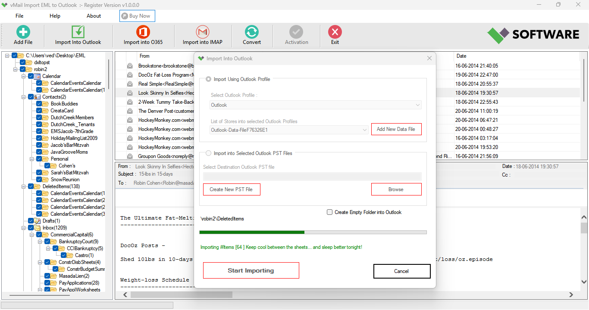
Task: Click the Create New PST File button
Action: pos(232,189)
